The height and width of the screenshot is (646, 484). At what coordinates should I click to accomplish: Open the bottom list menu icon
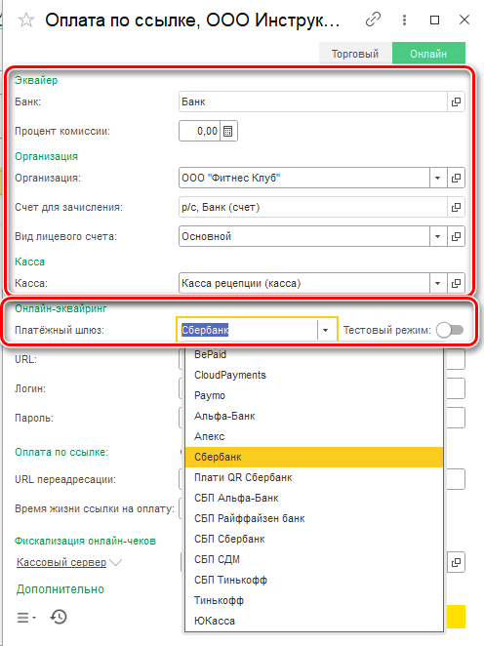click(26, 617)
